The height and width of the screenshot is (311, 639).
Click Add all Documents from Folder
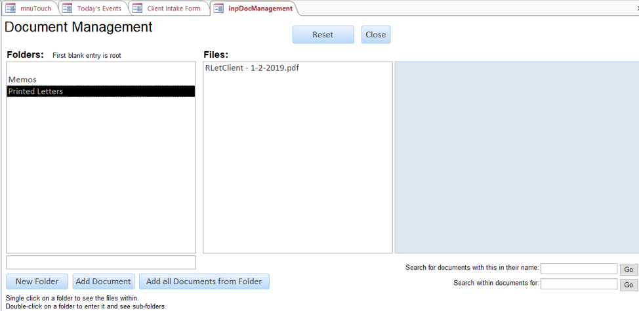tap(203, 281)
